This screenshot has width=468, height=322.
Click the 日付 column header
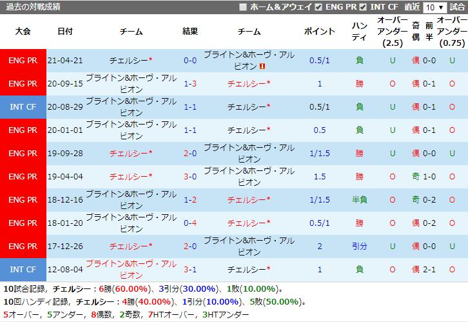pos(65,32)
